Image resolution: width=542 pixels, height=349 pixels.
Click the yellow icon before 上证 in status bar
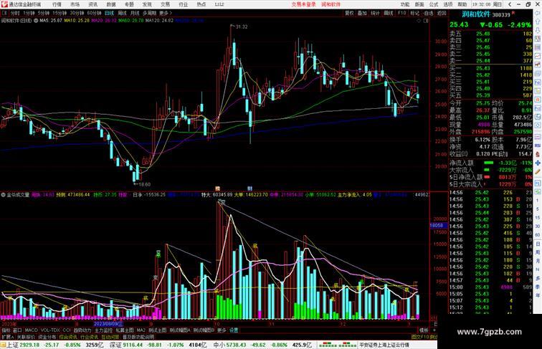click(3, 345)
